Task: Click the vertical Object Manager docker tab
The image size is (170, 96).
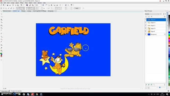Action: (x=167, y=17)
